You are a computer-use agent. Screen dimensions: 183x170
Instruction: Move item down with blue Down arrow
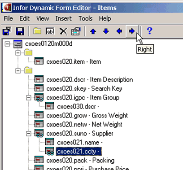tap(106, 31)
